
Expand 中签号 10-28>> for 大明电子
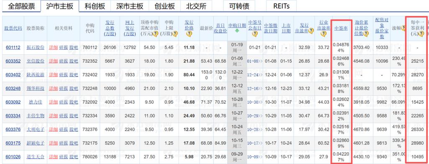(x=255, y=130)
